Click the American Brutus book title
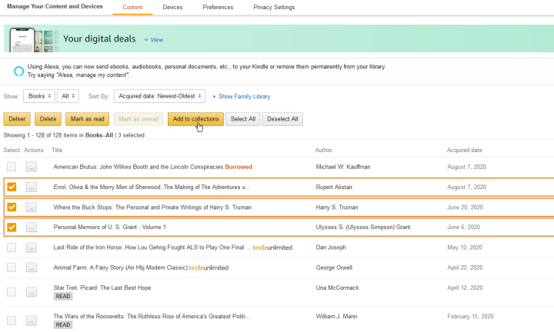 tap(138, 167)
